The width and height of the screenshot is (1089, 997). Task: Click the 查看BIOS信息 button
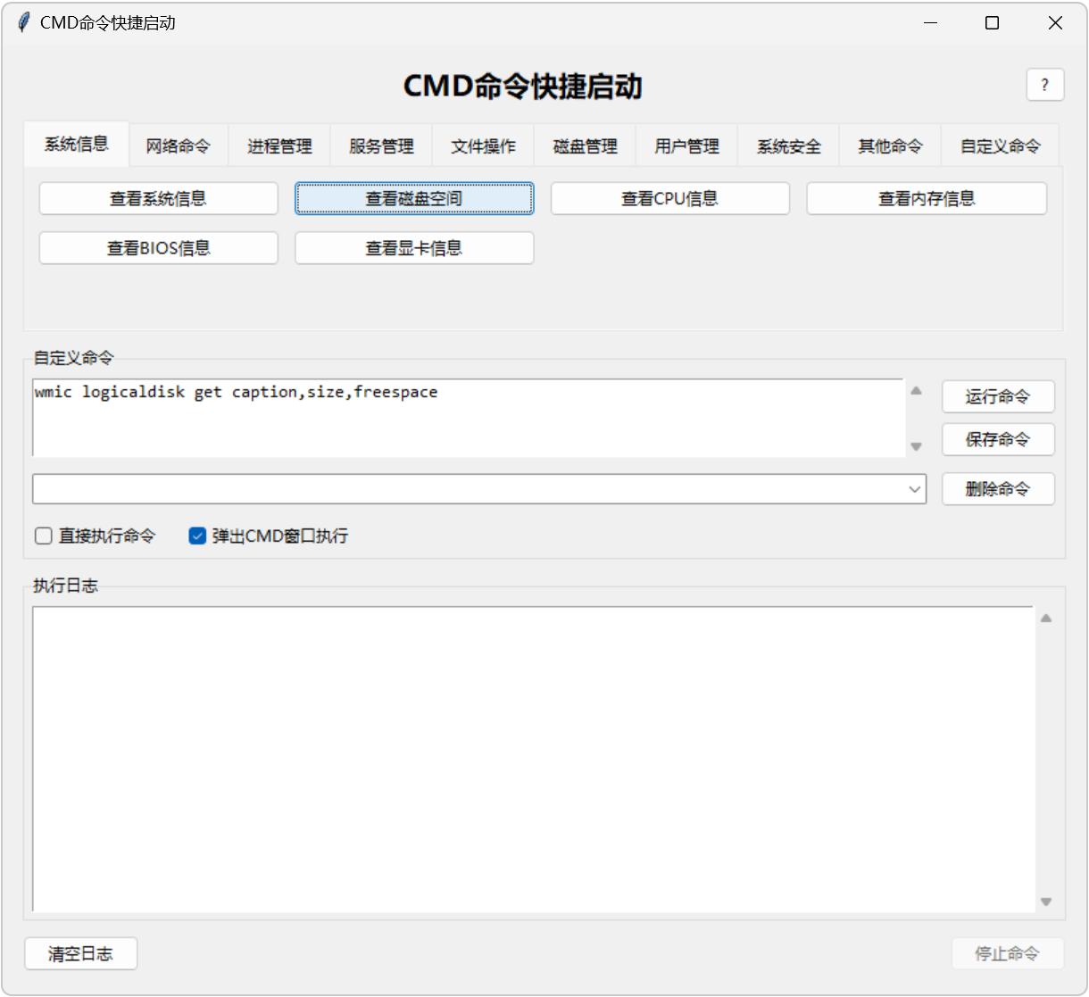coord(159,248)
